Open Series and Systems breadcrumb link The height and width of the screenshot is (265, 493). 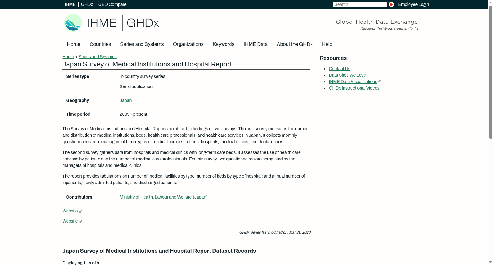(97, 57)
